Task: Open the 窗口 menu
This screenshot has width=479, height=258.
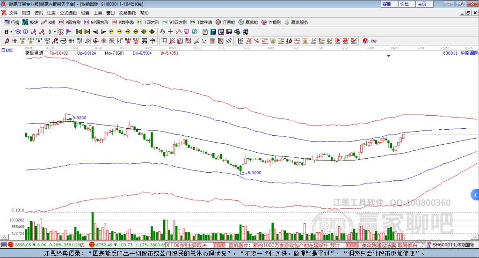Action: (110, 13)
